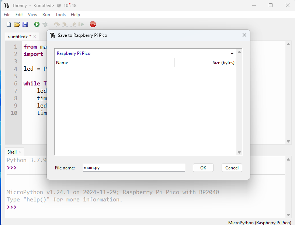Select the untitled editor tab
295x225 pixels.
18,36
